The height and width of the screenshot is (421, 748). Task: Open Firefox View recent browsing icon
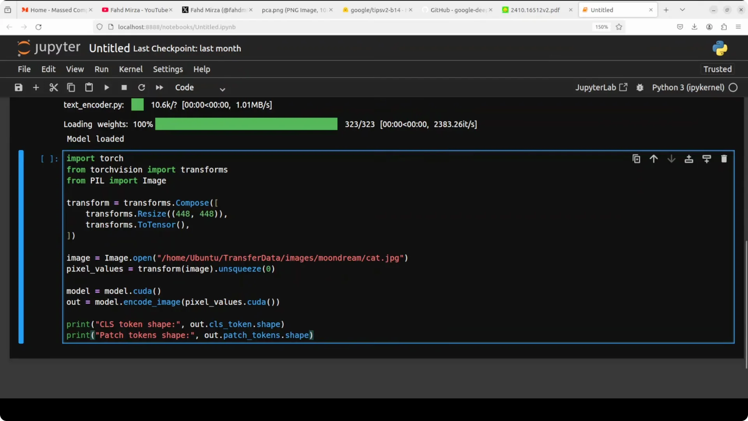[8, 10]
